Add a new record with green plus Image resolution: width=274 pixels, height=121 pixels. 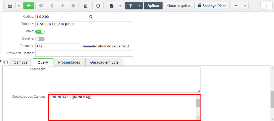coord(29,6)
